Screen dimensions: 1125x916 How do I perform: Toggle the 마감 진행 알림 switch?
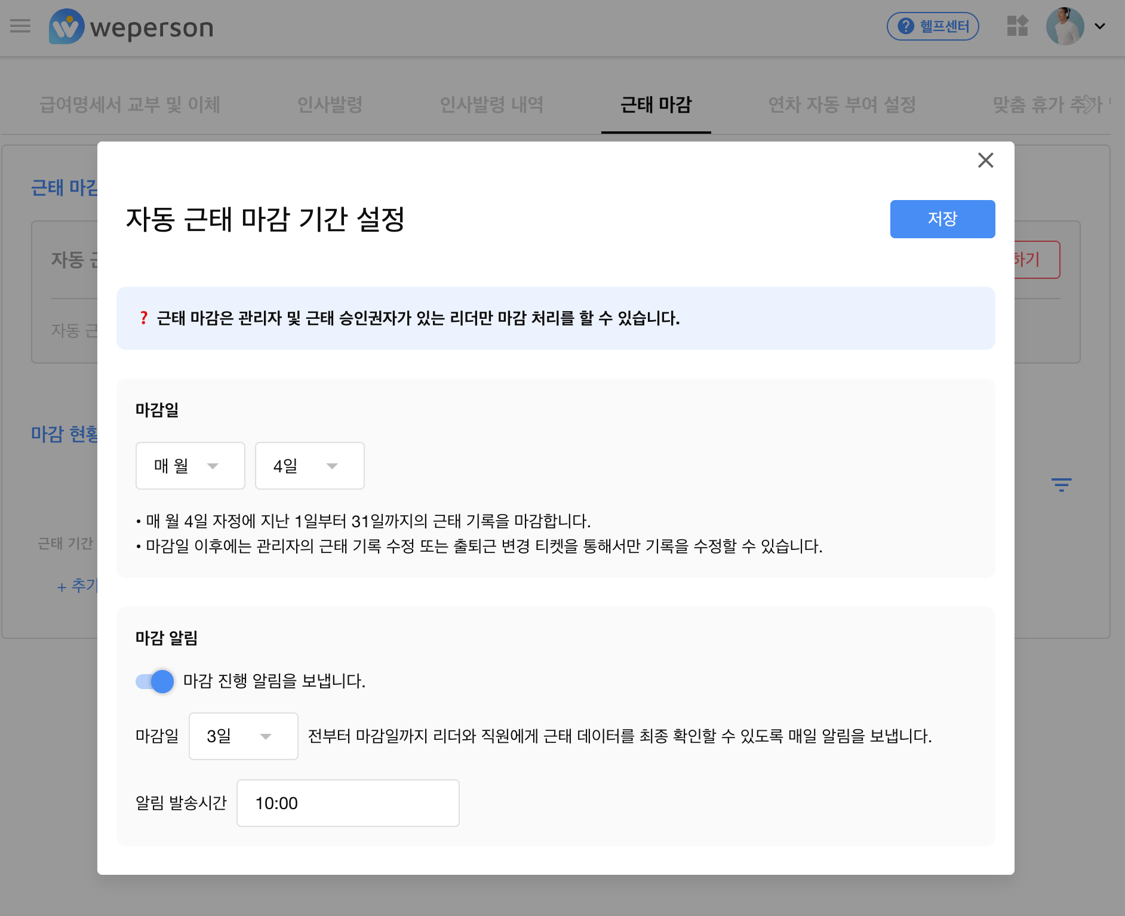pos(155,681)
